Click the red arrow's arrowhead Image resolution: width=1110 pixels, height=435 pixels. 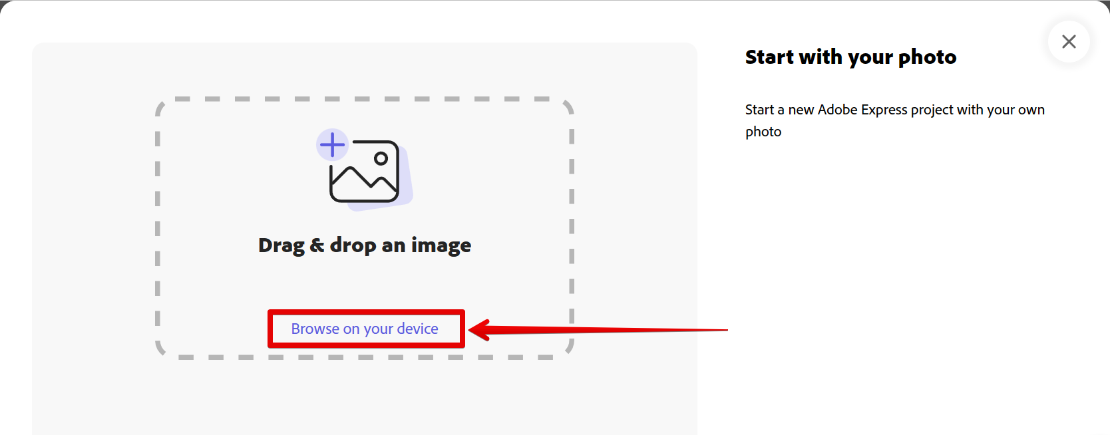[x=480, y=329]
